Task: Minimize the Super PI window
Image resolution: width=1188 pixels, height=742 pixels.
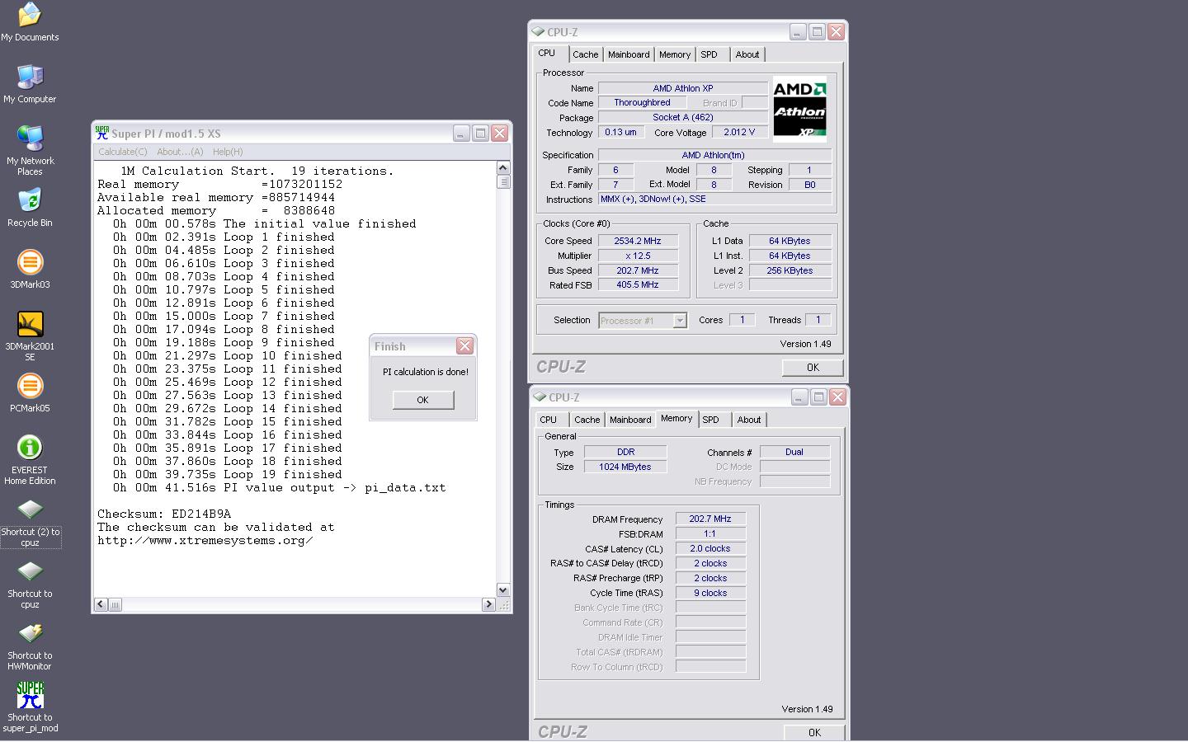Action: click(461, 133)
